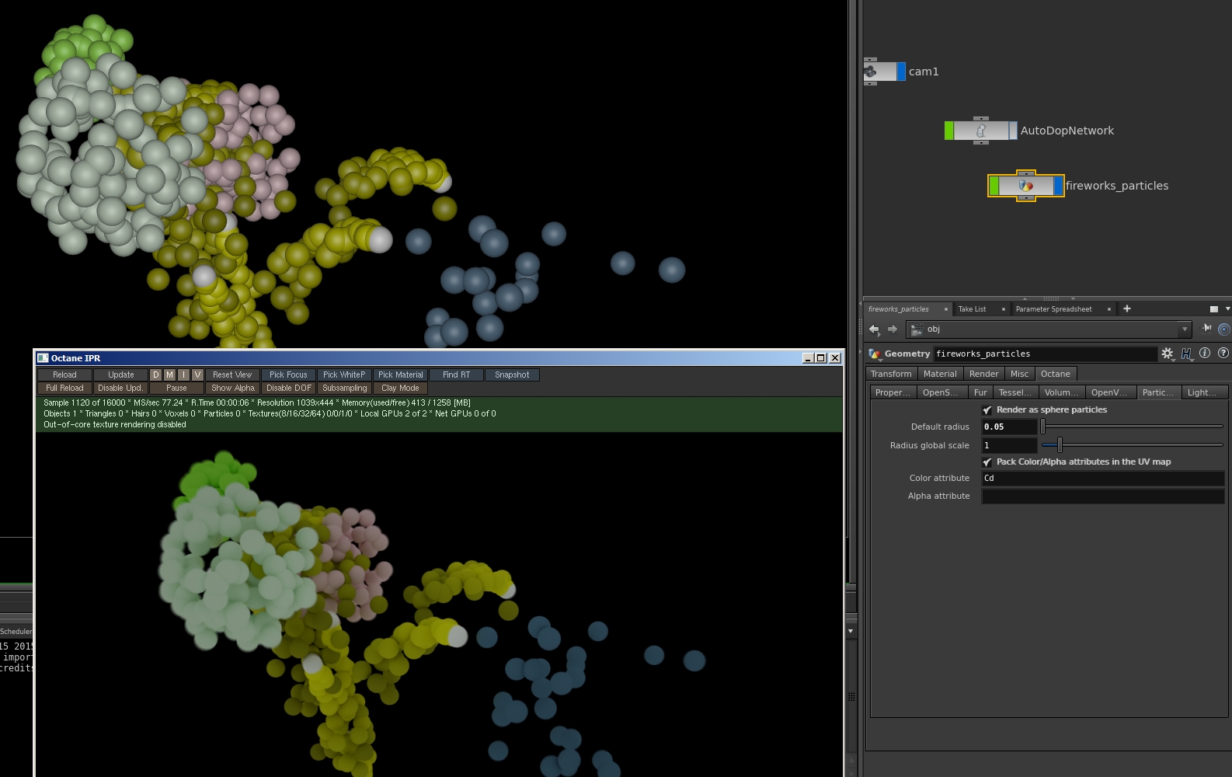The height and width of the screenshot is (777, 1232).
Task: Click the cam1 camera node icon
Action: tap(871, 71)
